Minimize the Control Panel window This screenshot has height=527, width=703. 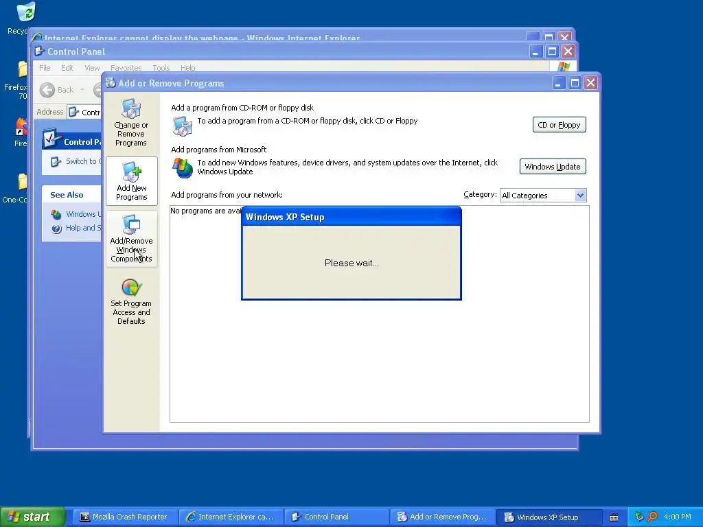click(x=535, y=51)
